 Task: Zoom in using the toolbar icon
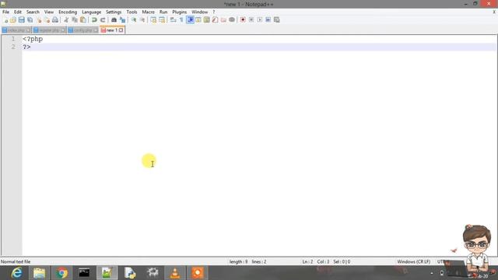[134, 19]
